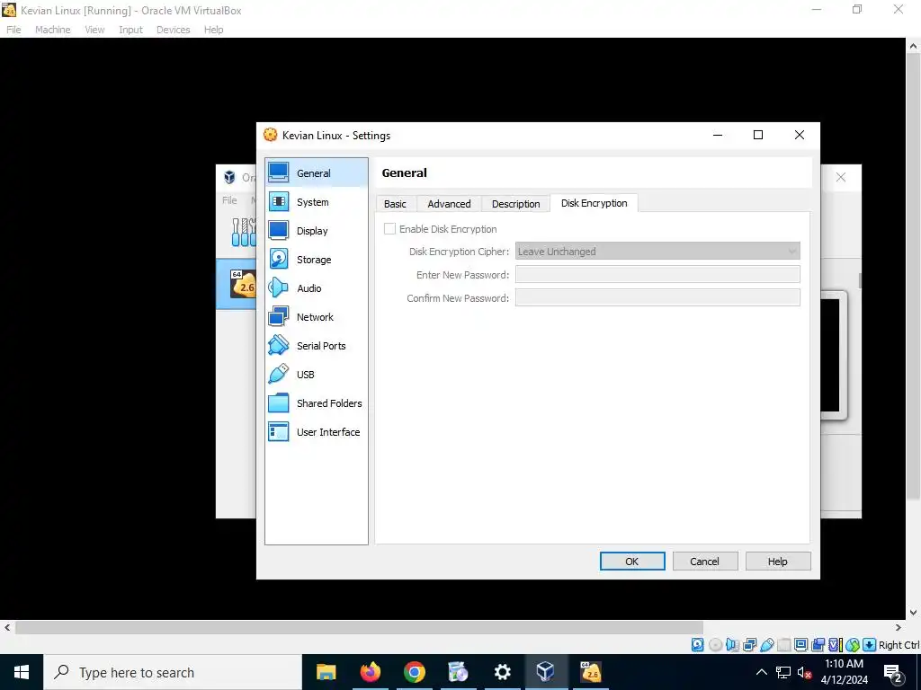
Task: Confirm settings with the OK button
Action: coord(632,561)
